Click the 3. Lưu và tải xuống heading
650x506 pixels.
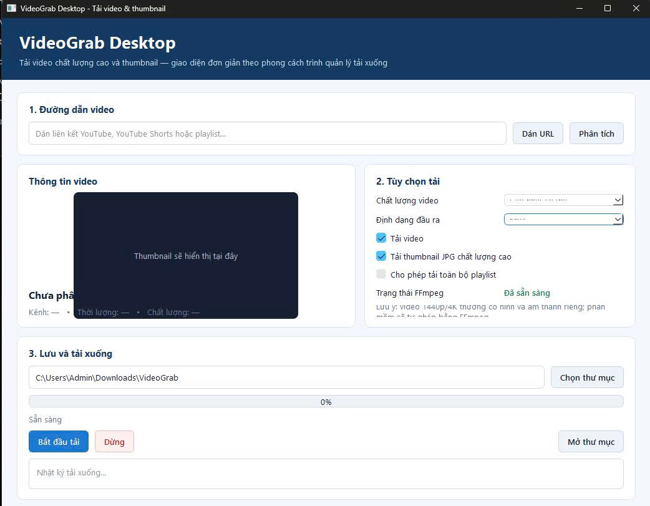click(70, 353)
